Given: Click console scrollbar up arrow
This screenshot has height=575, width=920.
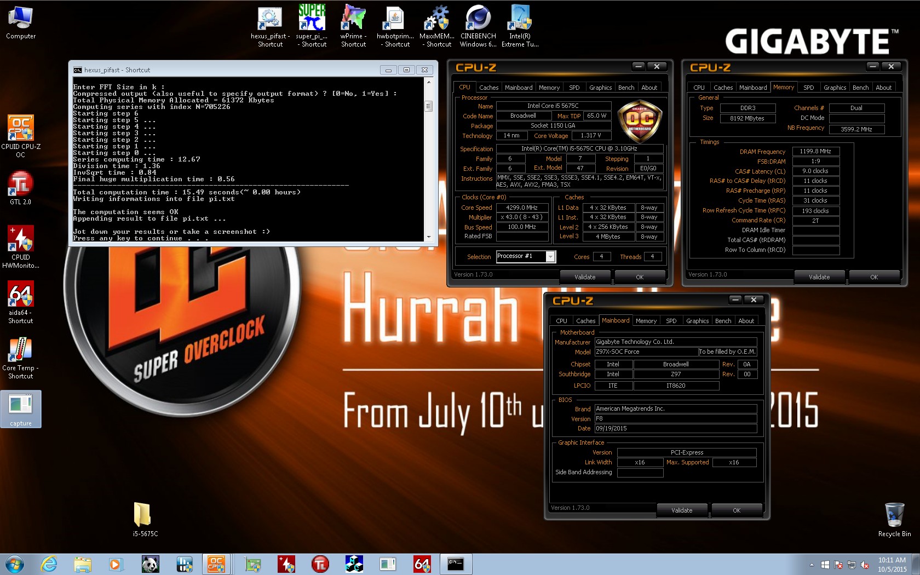Looking at the screenshot, I should click(x=429, y=82).
